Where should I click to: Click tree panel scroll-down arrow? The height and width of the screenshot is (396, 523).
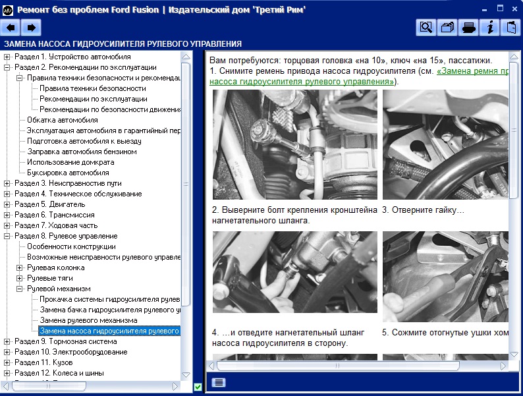click(x=186, y=375)
